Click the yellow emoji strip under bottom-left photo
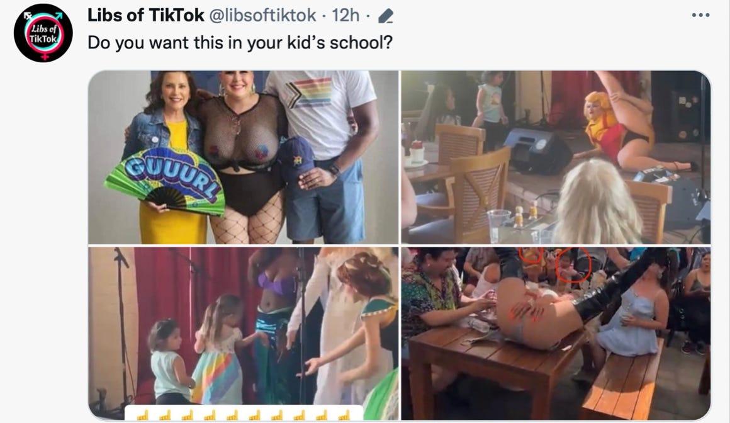730x423 pixels. 244,413
